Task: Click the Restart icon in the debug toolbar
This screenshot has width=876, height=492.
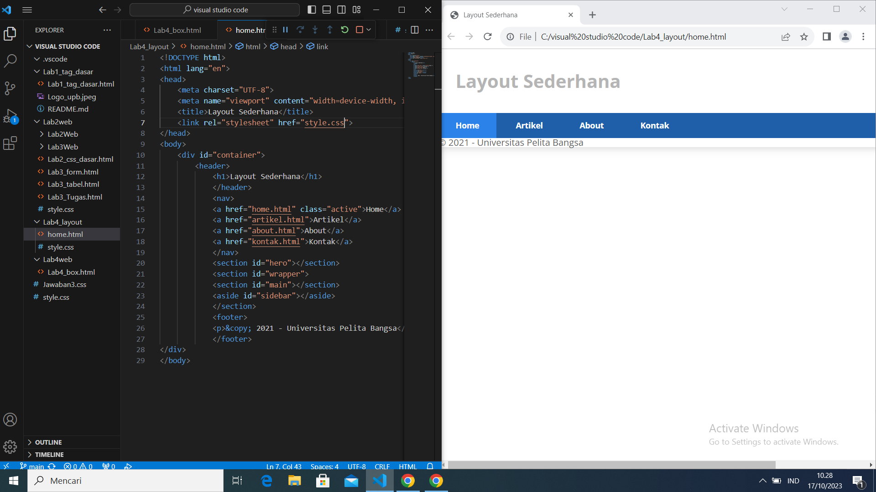Action: pyautogui.click(x=344, y=30)
